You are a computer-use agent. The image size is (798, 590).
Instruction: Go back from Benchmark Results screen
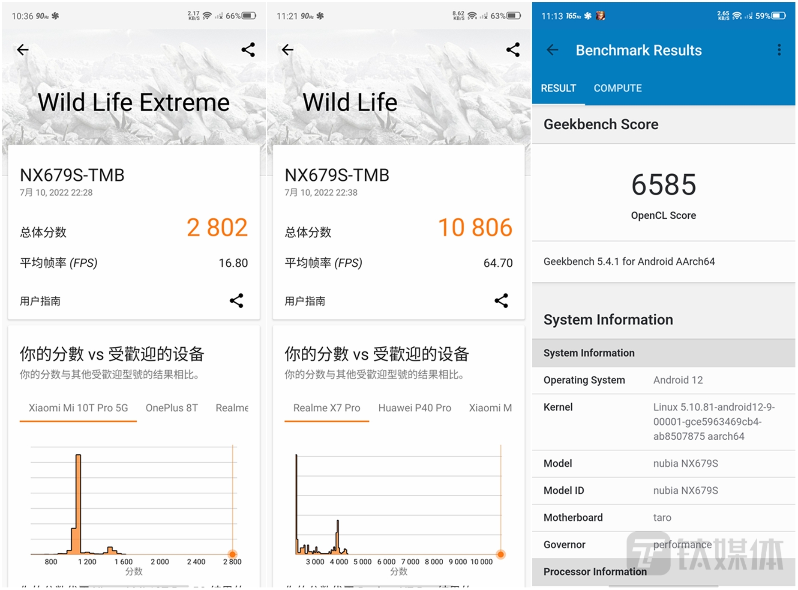coord(552,50)
